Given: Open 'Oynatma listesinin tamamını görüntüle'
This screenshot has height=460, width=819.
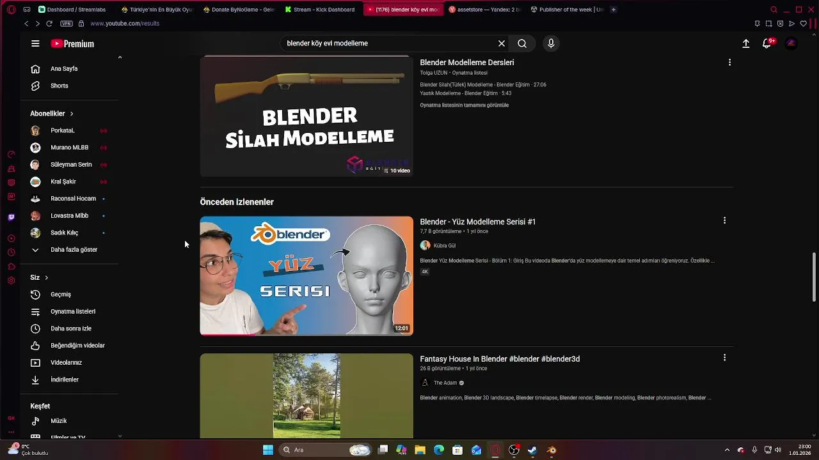Looking at the screenshot, I should [465, 105].
